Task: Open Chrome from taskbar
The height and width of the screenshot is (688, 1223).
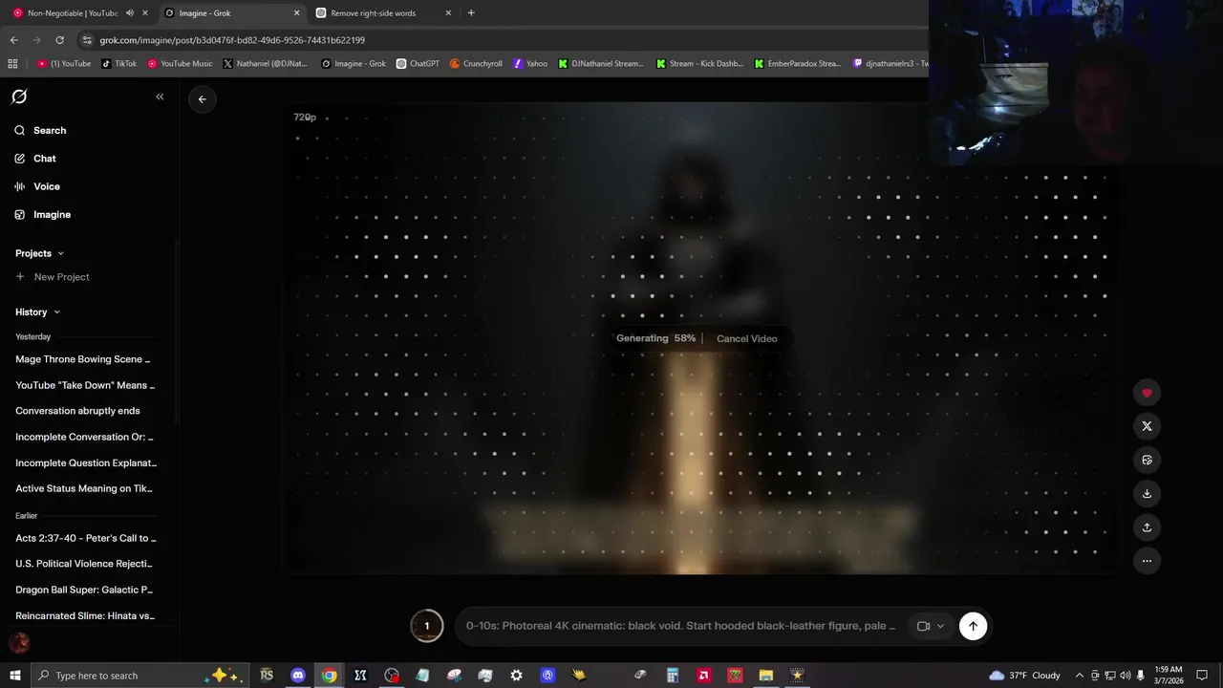Action: (x=329, y=676)
